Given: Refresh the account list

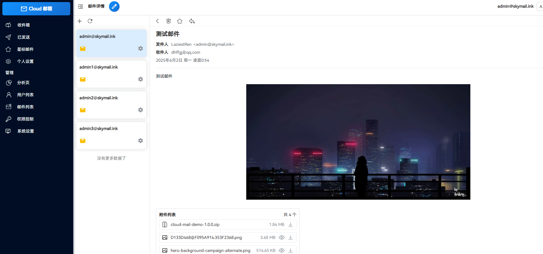Looking at the screenshot, I should pyautogui.click(x=90, y=21).
